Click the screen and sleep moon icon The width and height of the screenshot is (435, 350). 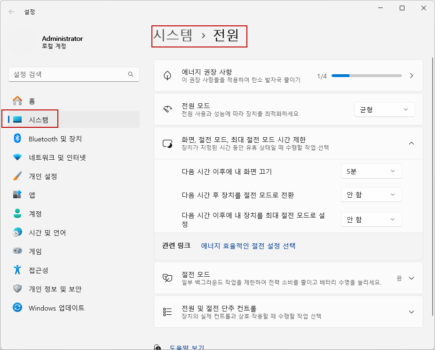167,144
